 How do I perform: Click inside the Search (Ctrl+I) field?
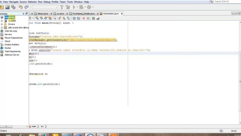[227, 2]
